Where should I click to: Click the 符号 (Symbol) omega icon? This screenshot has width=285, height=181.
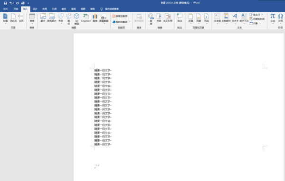pos(280,18)
